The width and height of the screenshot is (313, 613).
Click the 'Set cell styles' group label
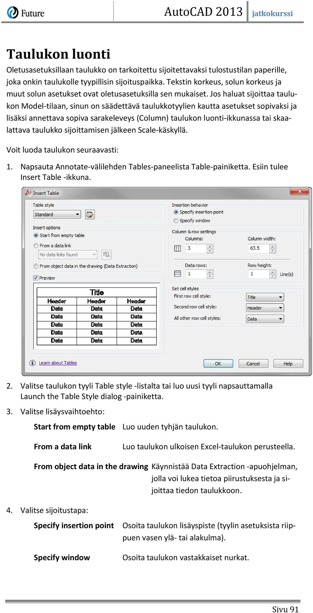(185, 288)
